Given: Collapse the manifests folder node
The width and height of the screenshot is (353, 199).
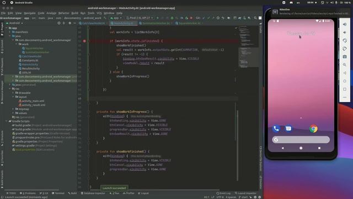Looking at the screenshot, I should (x=10, y=32).
